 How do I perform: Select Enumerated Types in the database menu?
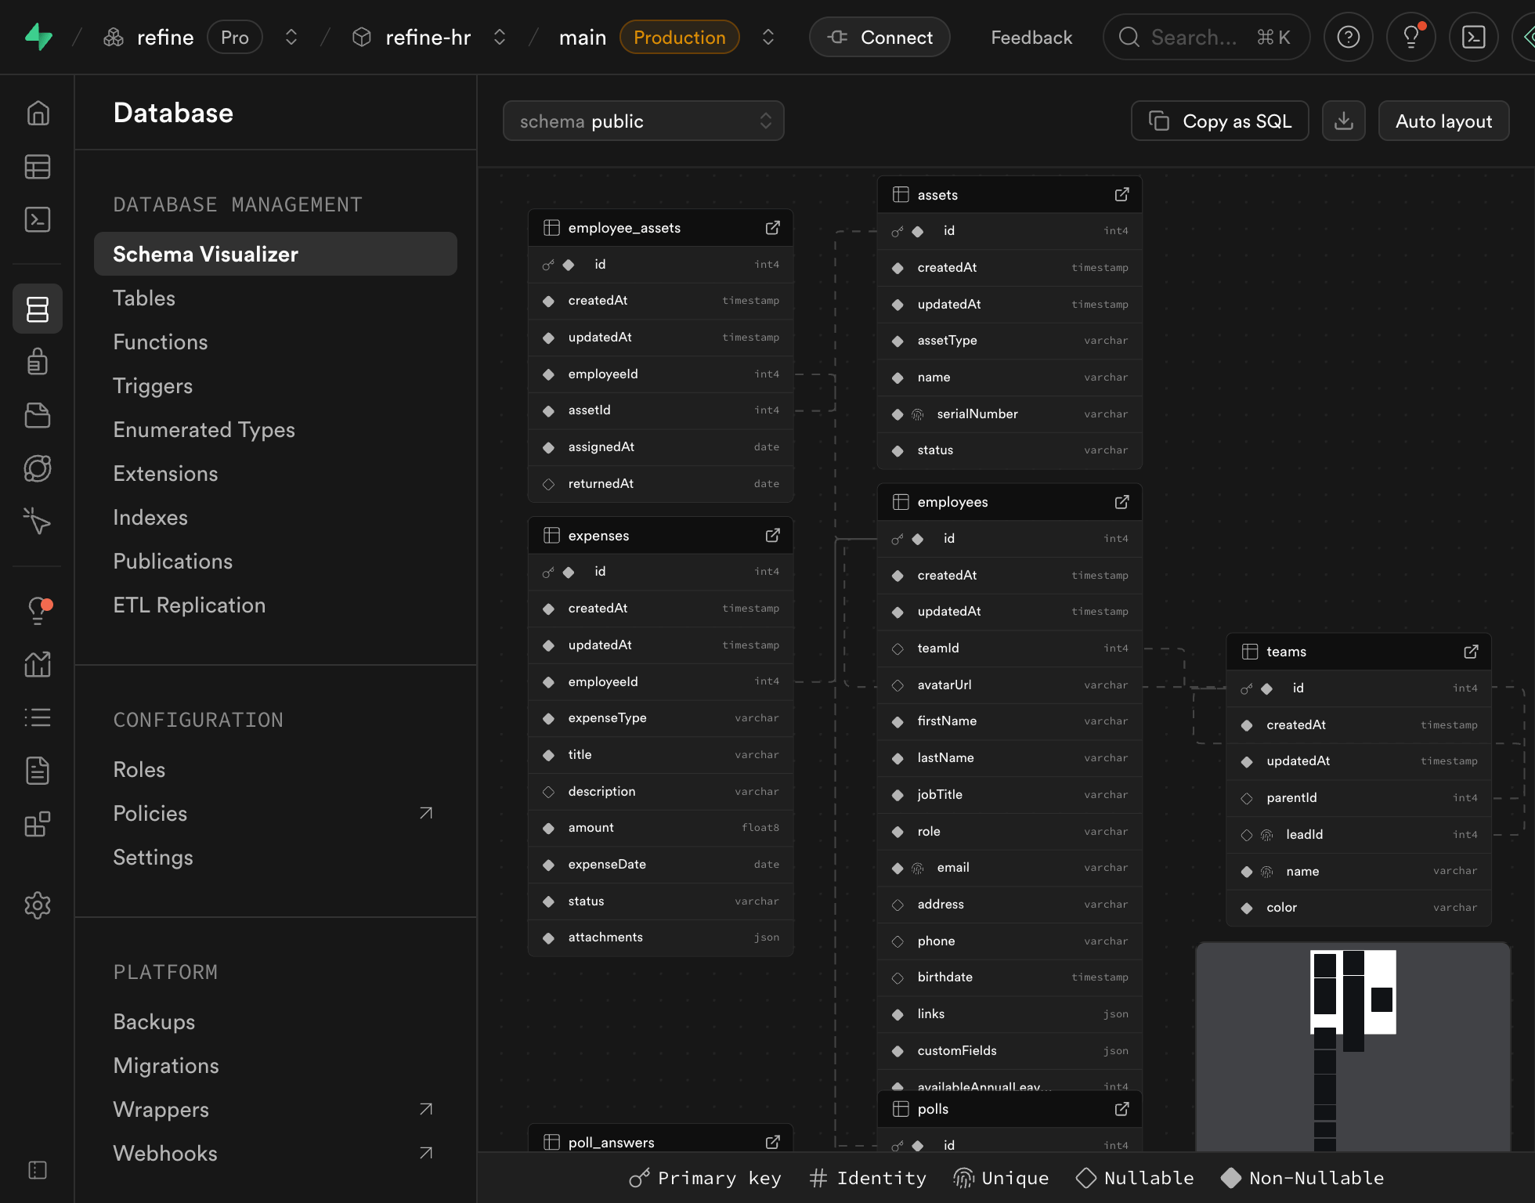204,429
